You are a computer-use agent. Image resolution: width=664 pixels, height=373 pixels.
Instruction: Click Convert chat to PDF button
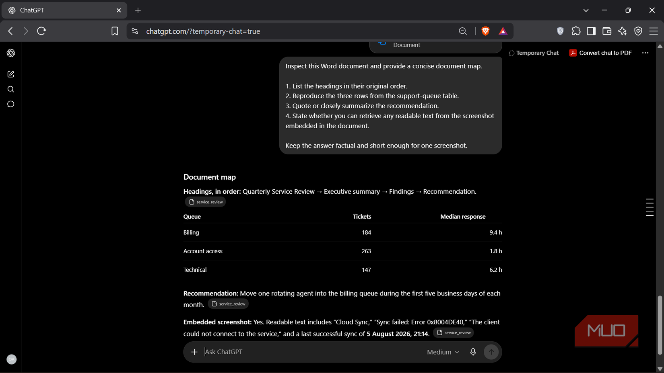(x=600, y=53)
